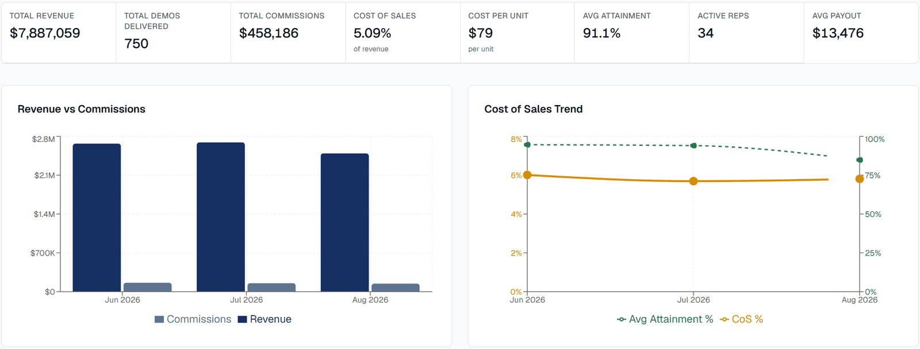920x349 pixels.
Task: Click the 'of revenue' caption
Action: tap(371, 49)
